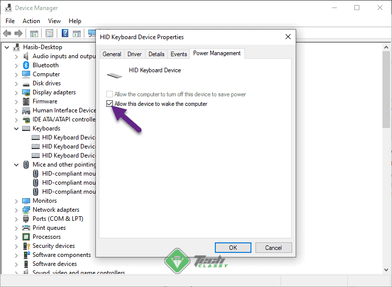Click the Back arrow in Device Manager toolbar
This screenshot has height=287, width=392.
pyautogui.click(x=7, y=33)
